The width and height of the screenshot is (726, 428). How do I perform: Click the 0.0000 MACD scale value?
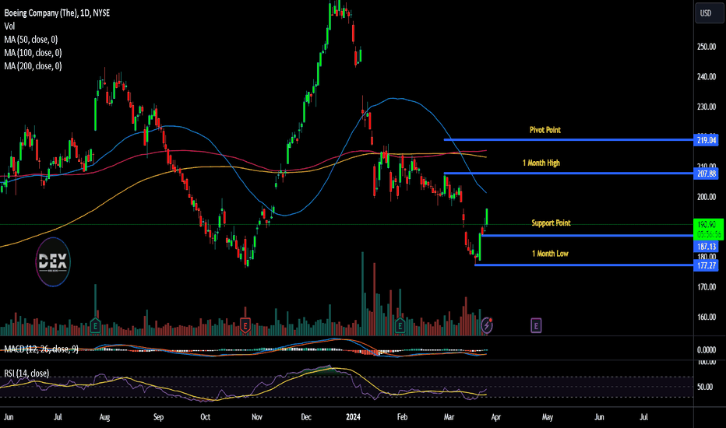(707, 350)
